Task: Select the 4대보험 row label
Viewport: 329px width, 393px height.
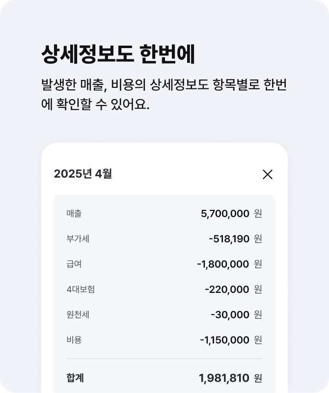Action: [81, 289]
